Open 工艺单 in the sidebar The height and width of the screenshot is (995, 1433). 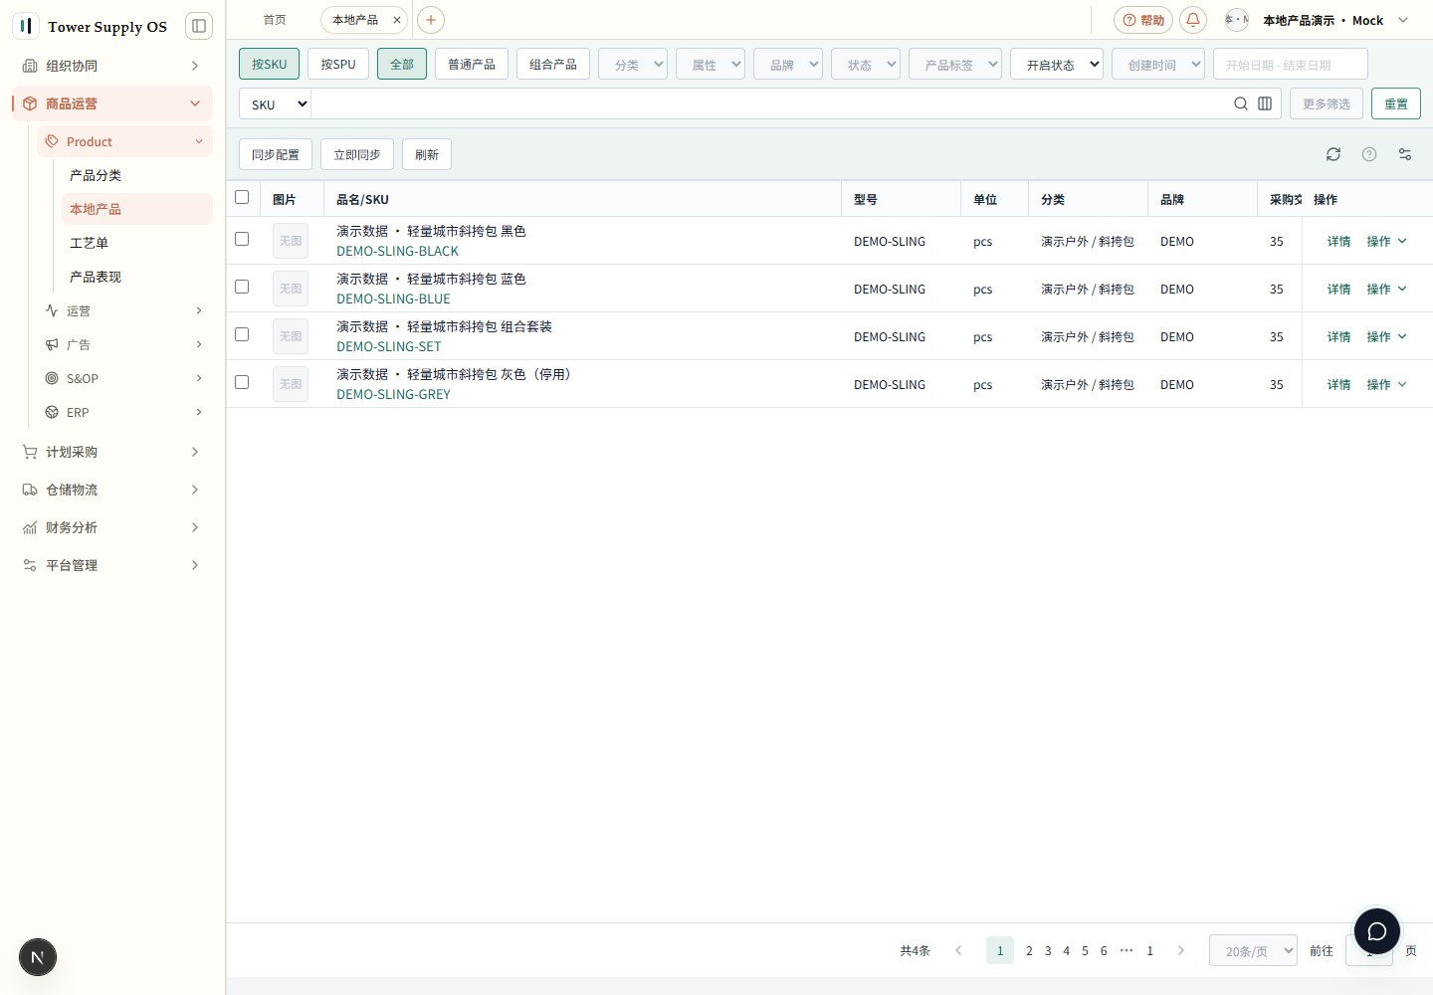tap(136, 243)
